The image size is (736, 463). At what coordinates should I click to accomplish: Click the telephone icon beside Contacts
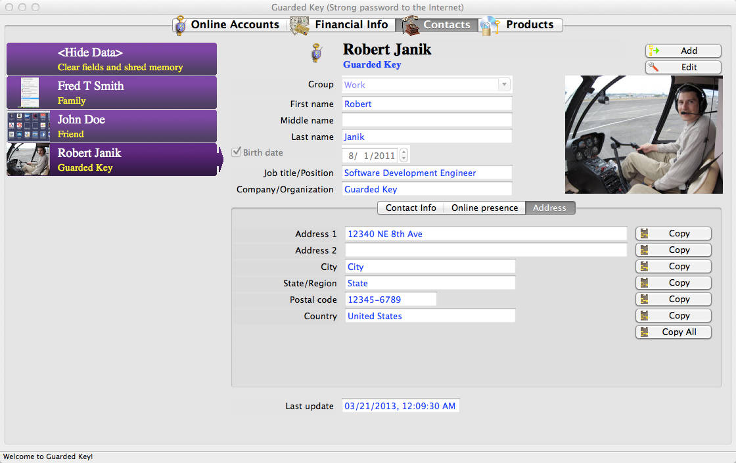(x=410, y=26)
